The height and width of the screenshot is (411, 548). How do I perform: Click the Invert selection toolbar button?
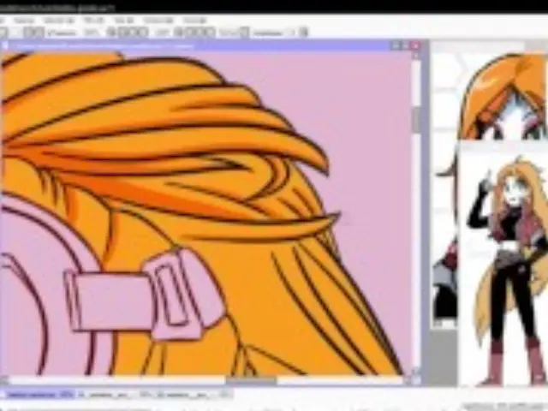pos(39,33)
